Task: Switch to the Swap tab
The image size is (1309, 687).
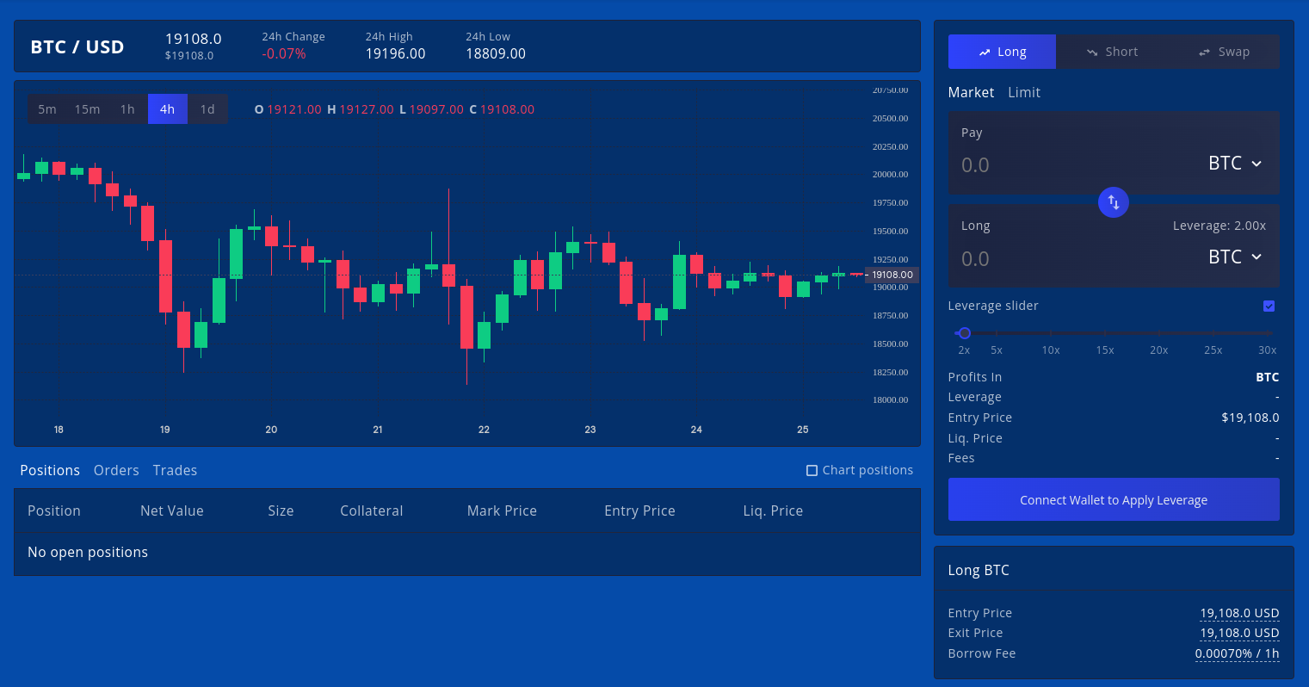Action: click(x=1224, y=52)
